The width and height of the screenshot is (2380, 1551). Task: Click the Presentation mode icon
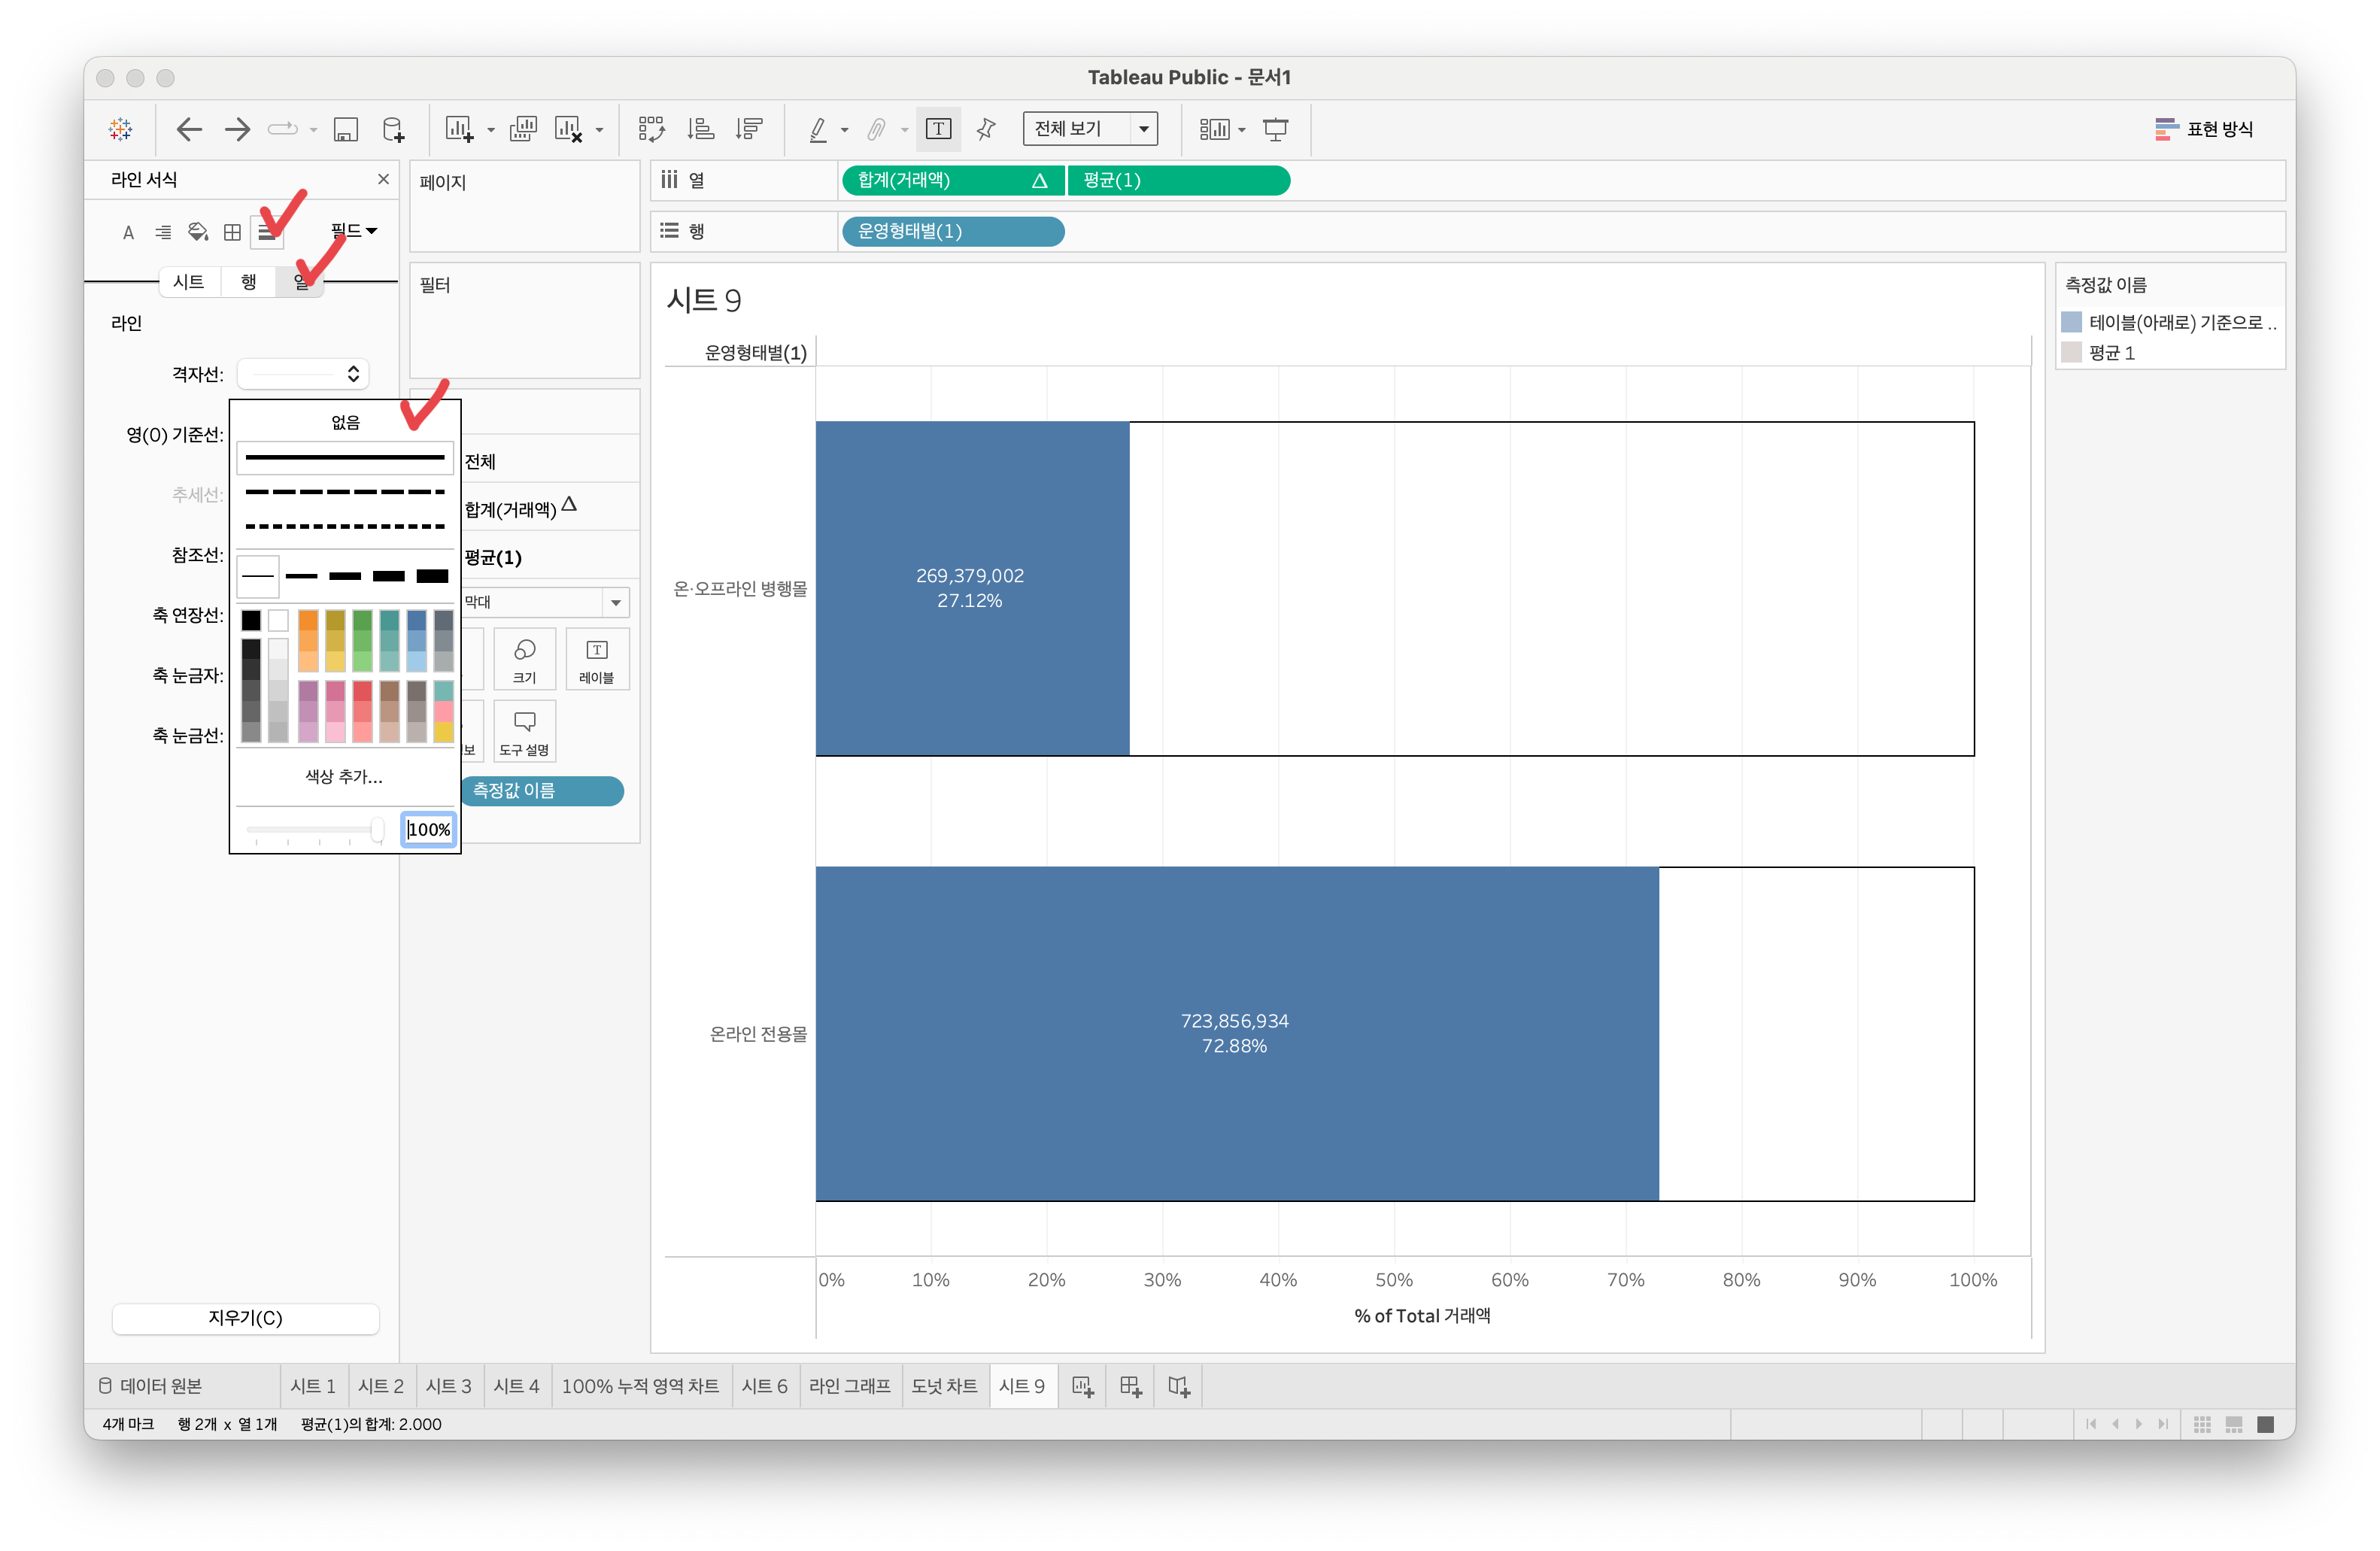point(1275,129)
